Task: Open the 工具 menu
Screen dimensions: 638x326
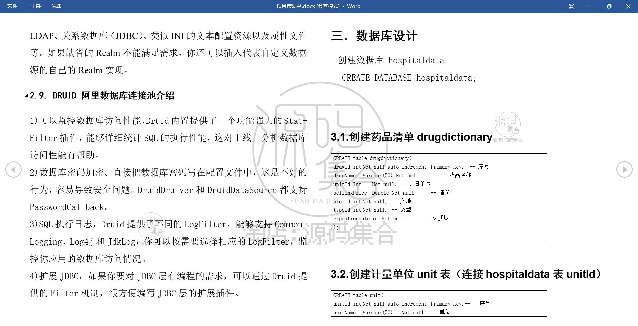Action: (x=35, y=6)
